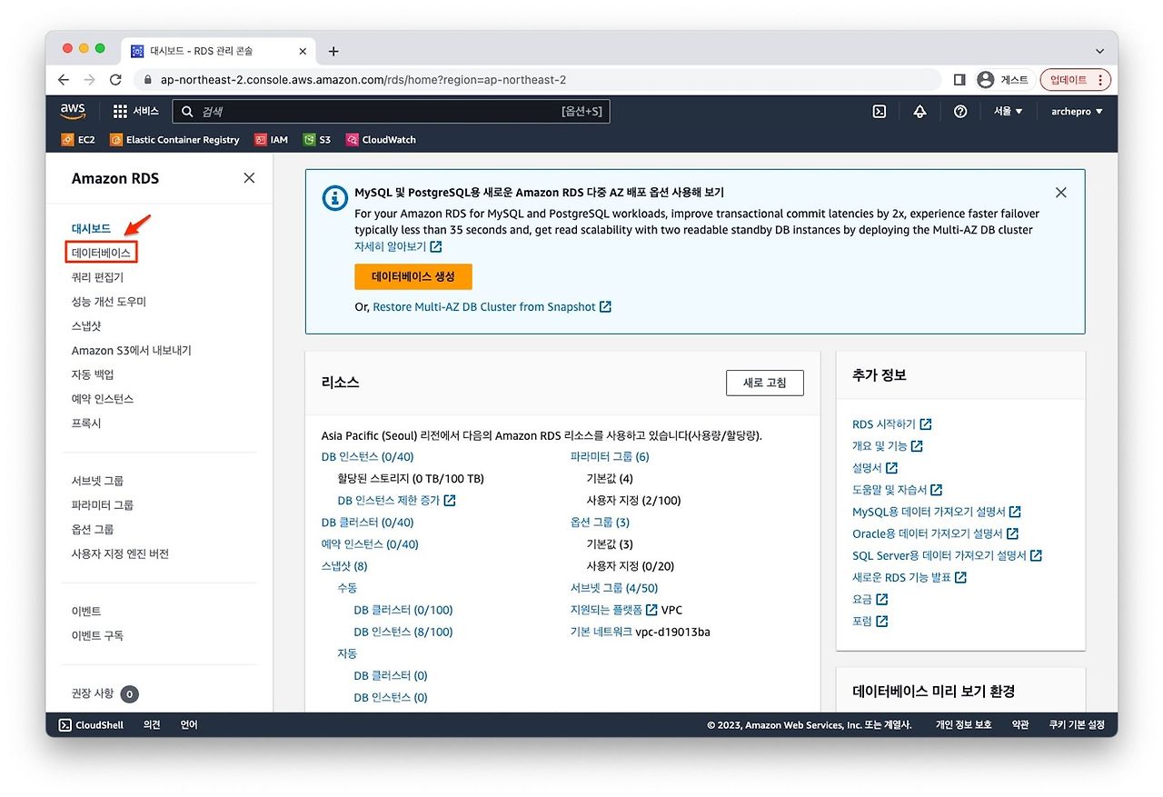Open 개인 정보 보호 footer link
Viewport: 1163px width, 797px height.
(x=964, y=724)
